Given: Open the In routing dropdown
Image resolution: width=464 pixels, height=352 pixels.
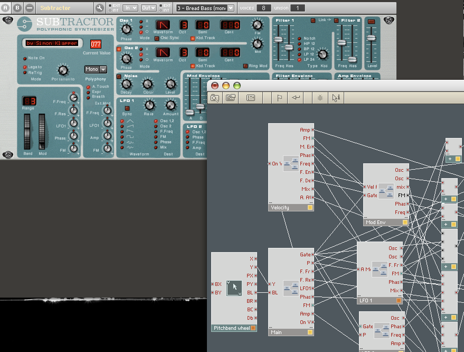Looking at the screenshot, I should coord(130,8).
